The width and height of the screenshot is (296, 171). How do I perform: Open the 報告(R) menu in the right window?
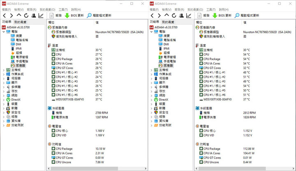pos(179,9)
